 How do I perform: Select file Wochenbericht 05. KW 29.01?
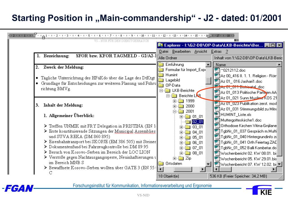pyautogui.click(x=249, y=159)
